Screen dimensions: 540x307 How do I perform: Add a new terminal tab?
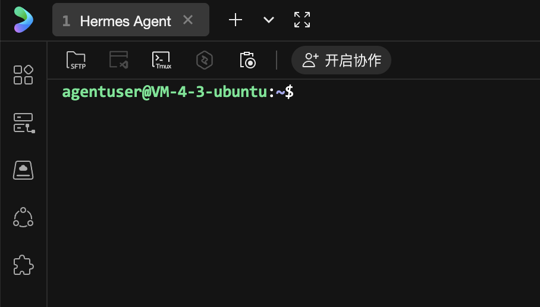pyautogui.click(x=236, y=20)
